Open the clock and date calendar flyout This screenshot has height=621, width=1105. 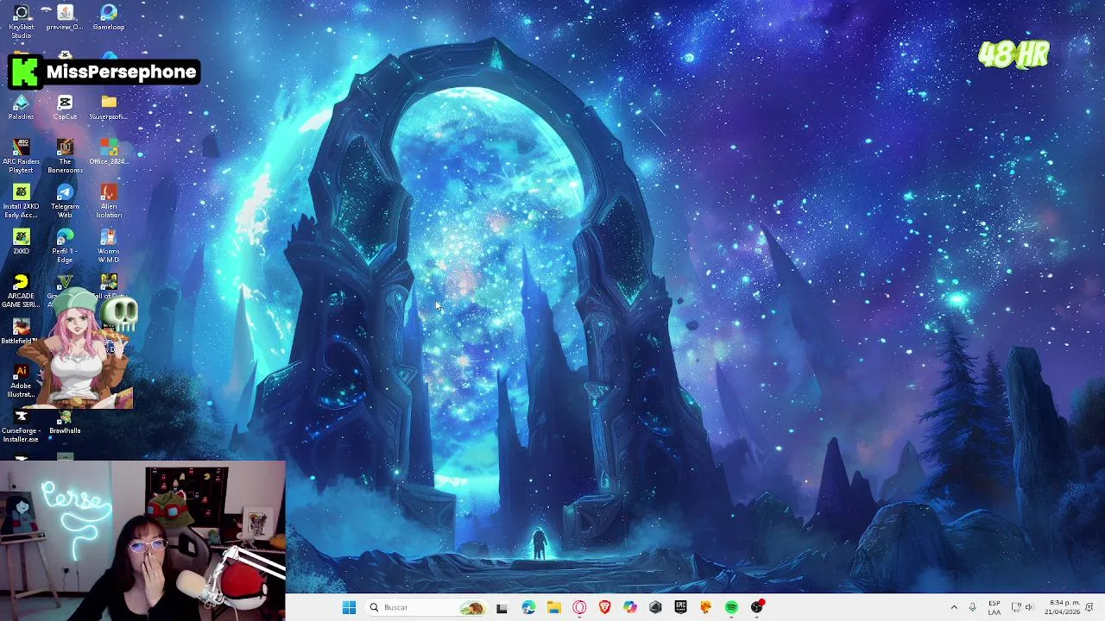coord(1062,607)
